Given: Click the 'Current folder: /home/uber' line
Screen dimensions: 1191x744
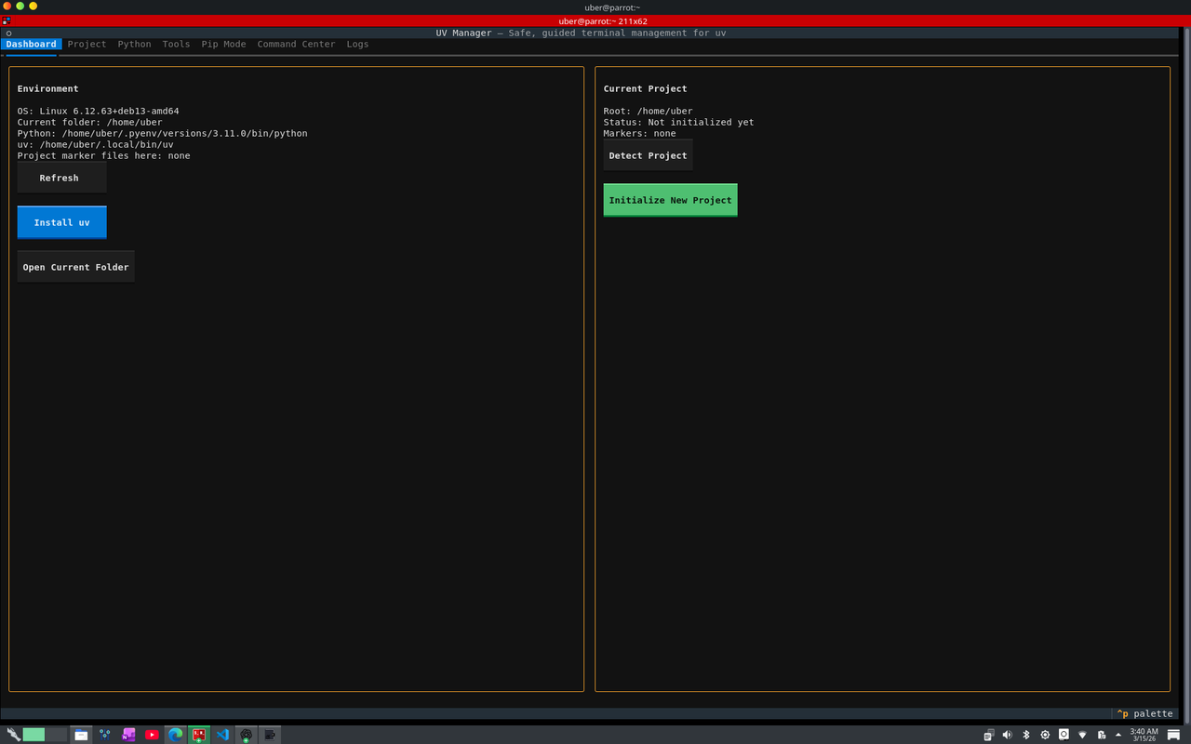Looking at the screenshot, I should [x=89, y=122].
